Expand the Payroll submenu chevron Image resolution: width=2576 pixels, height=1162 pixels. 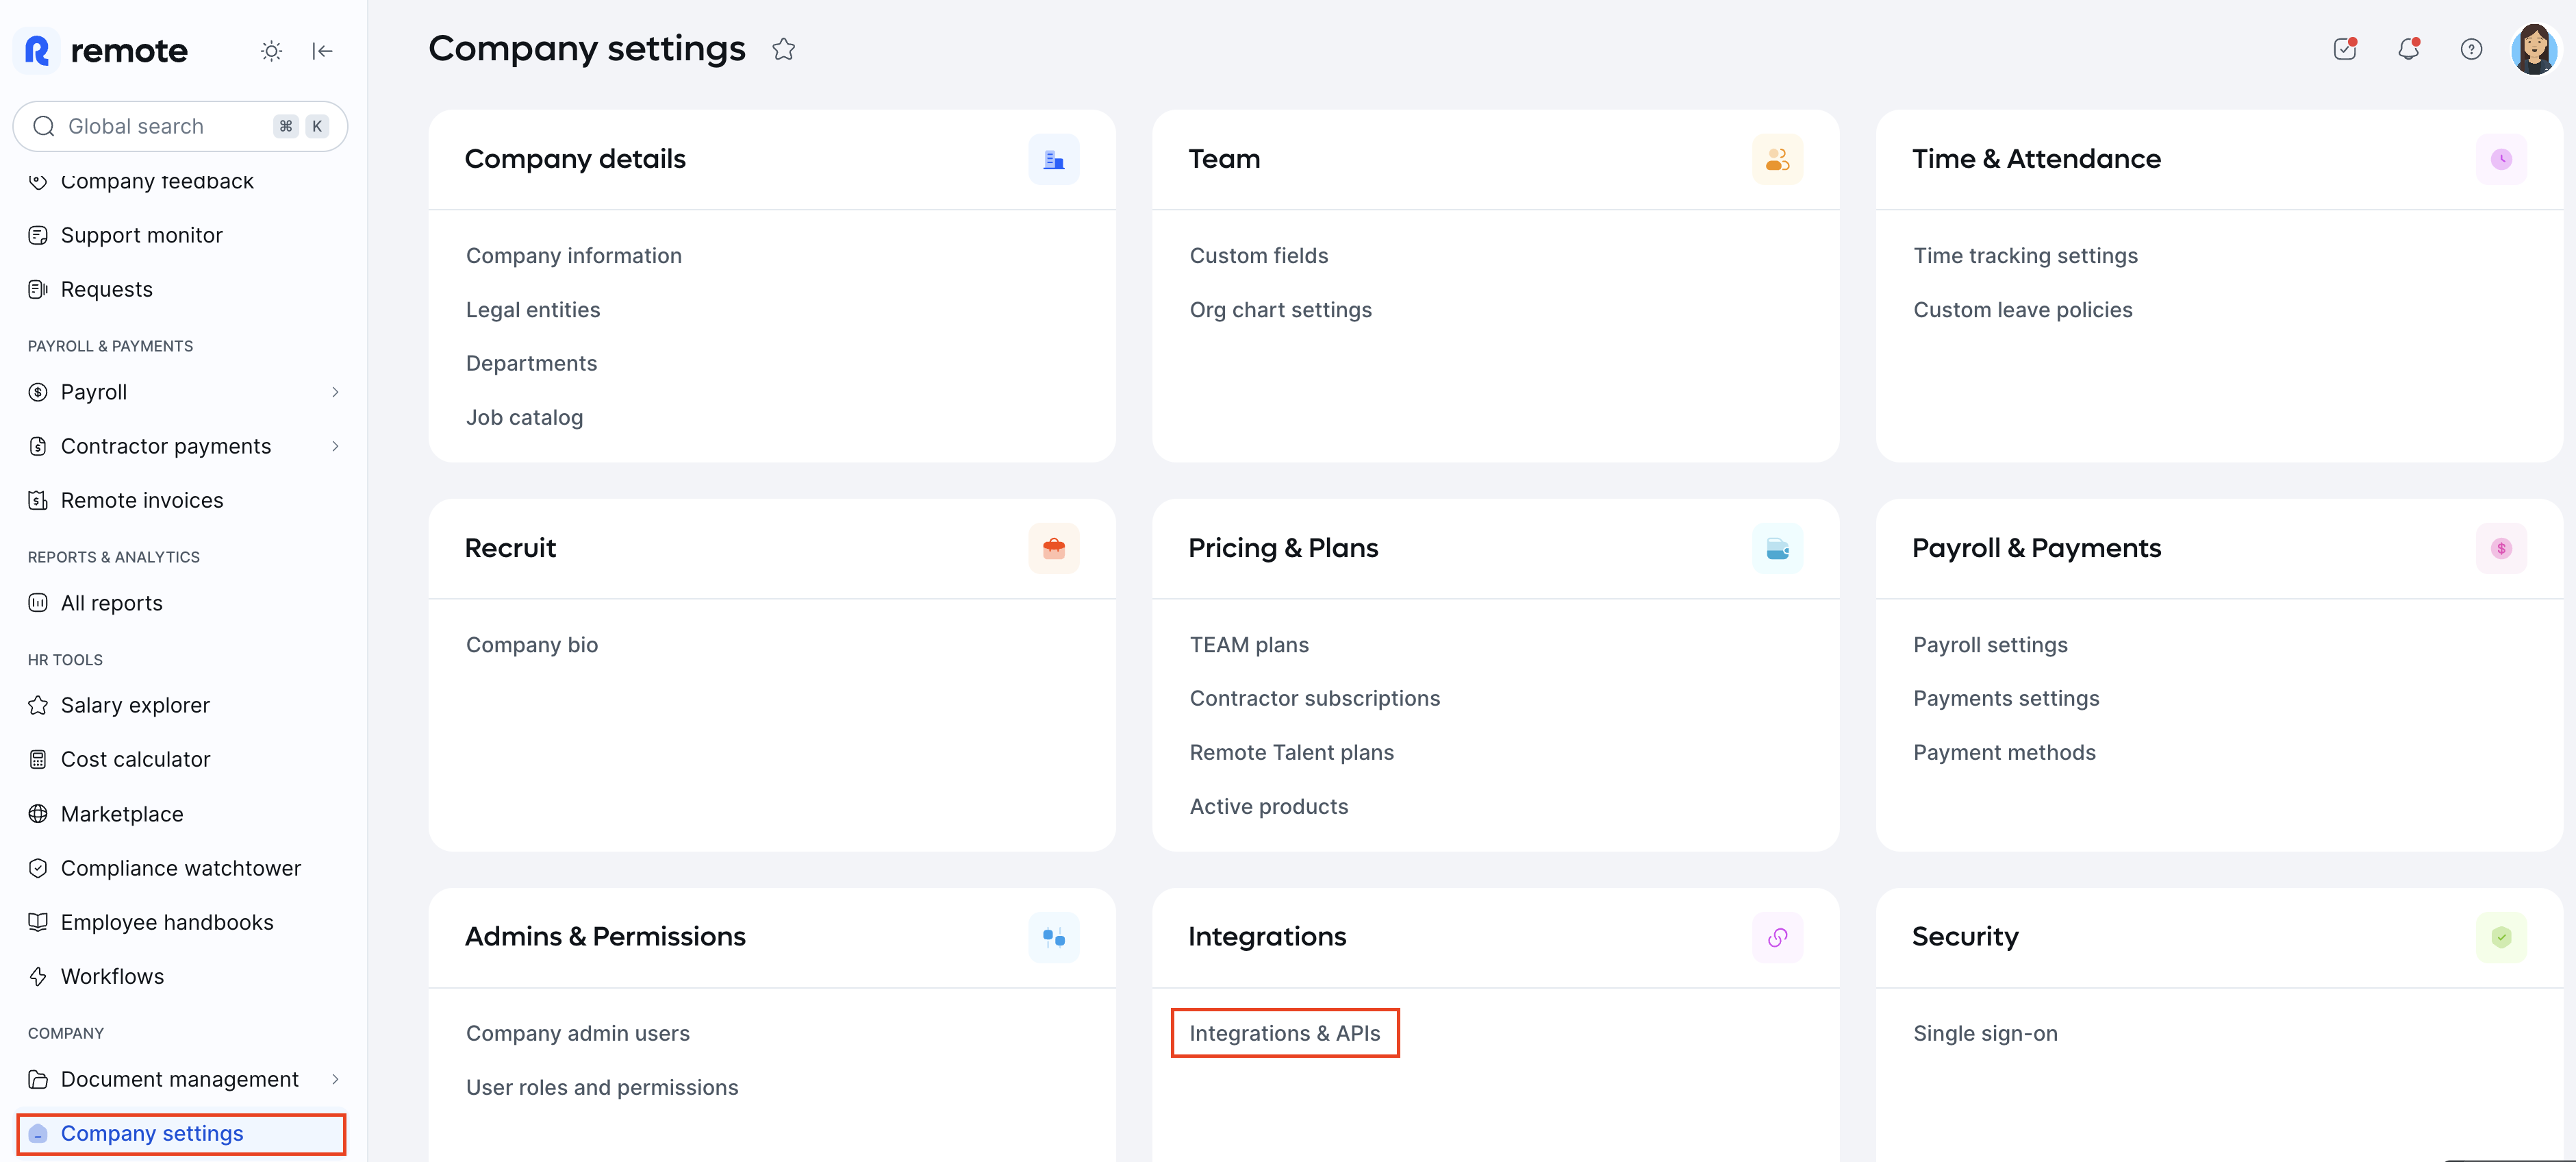click(335, 393)
